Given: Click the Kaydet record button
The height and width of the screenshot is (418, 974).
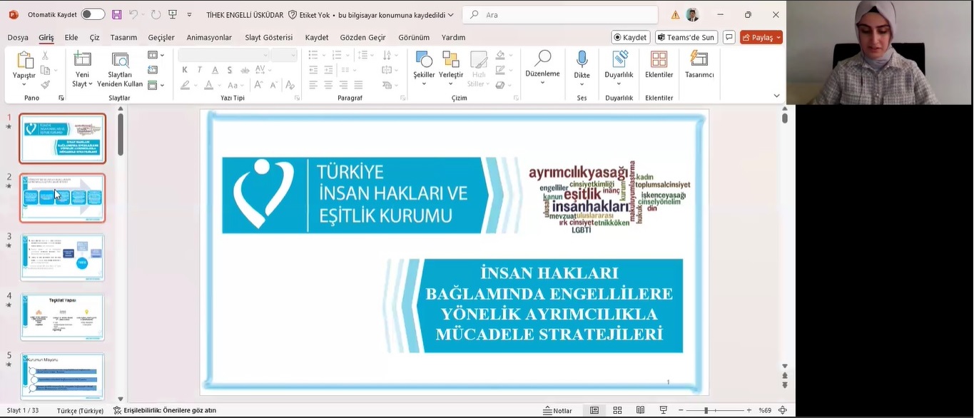Looking at the screenshot, I should click(x=631, y=37).
